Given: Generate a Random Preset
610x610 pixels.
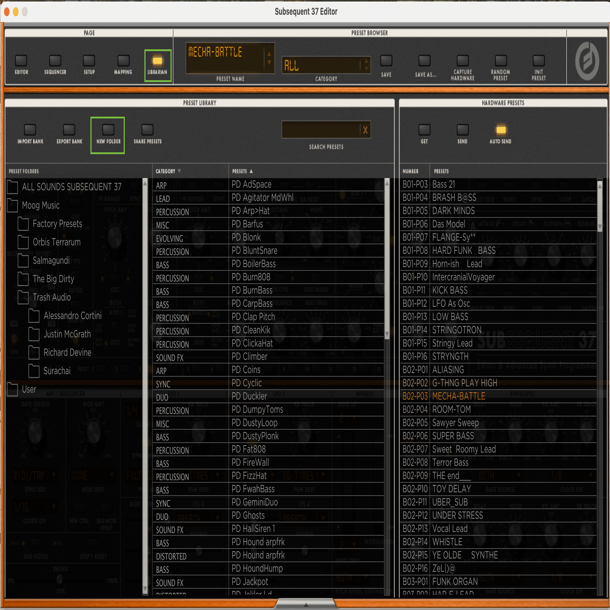Looking at the screenshot, I should coord(501,61).
